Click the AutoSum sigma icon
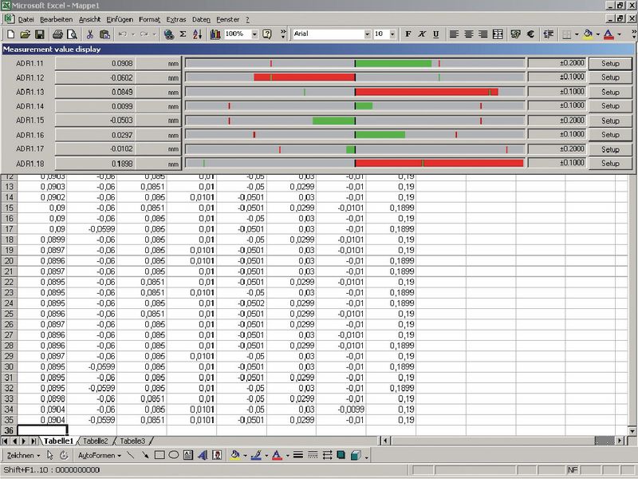The image size is (638, 479). (x=183, y=34)
